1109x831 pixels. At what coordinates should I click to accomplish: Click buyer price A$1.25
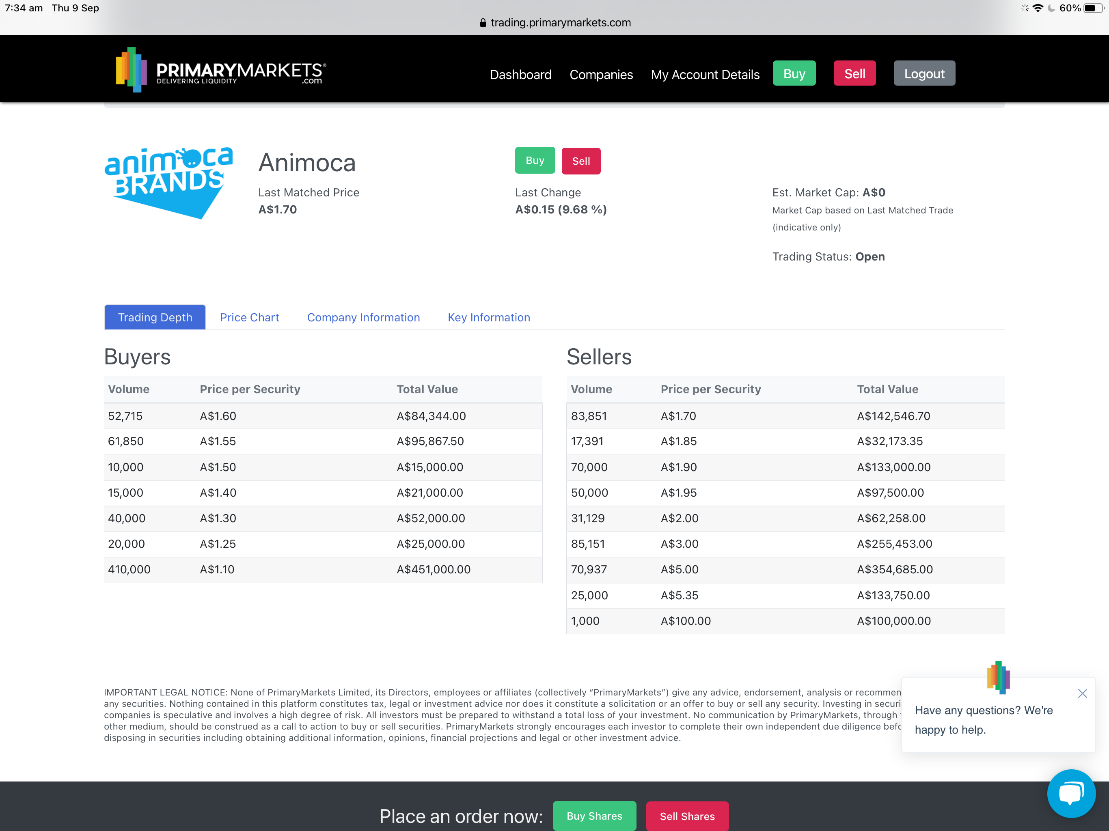[x=218, y=543]
